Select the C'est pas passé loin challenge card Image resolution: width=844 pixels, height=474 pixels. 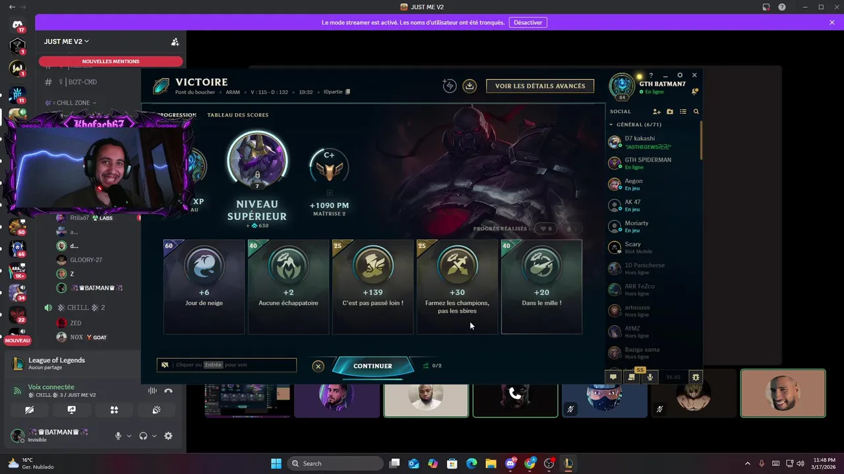tap(373, 287)
